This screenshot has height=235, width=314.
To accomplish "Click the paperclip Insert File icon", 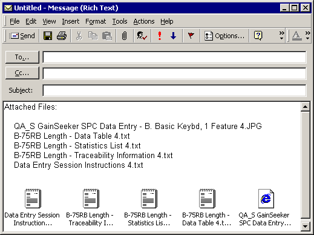I will tap(125, 36).
